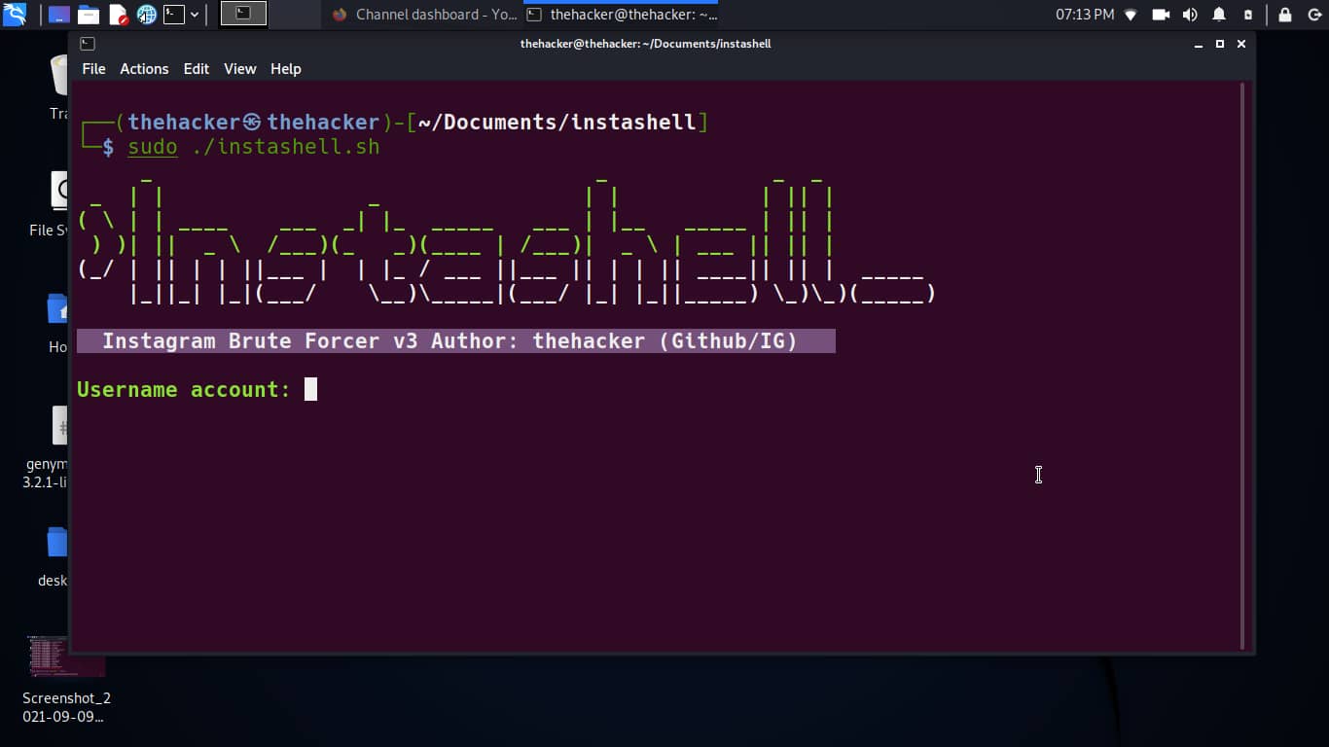The width and height of the screenshot is (1329, 747).
Task: Click the terminal window title bar icon
Action: pos(87,44)
